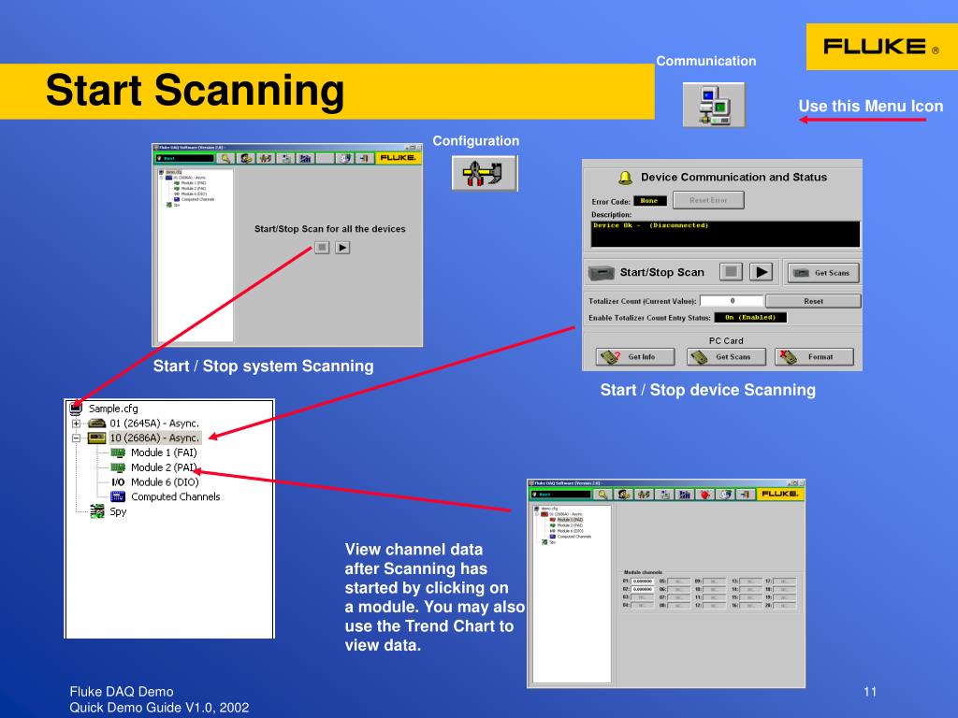Click the Reset Error button
Image resolution: width=958 pixels, height=718 pixels.
pyautogui.click(x=708, y=200)
